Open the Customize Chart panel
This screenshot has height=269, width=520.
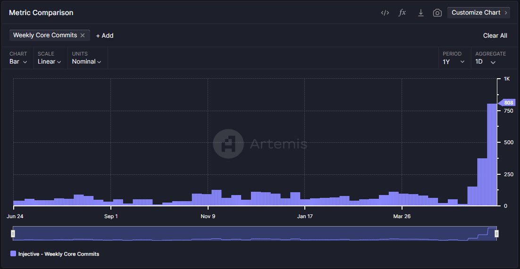point(478,13)
